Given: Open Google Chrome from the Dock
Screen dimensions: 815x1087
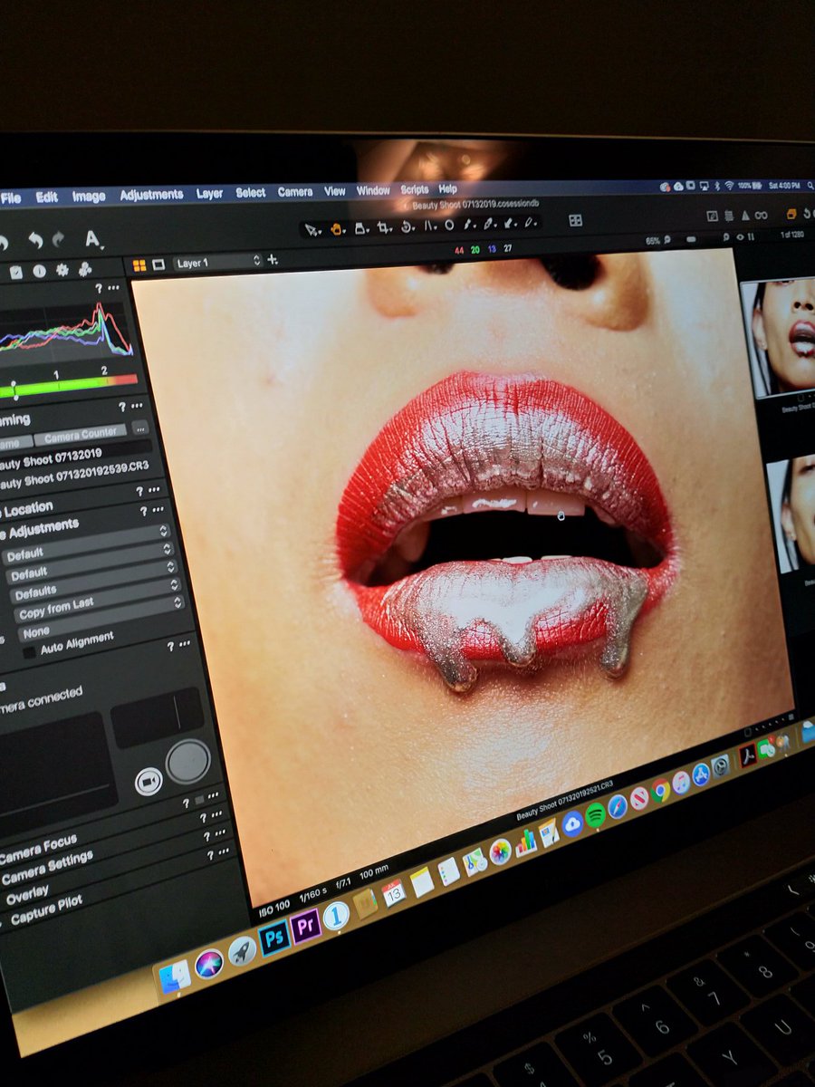Looking at the screenshot, I should (660, 790).
